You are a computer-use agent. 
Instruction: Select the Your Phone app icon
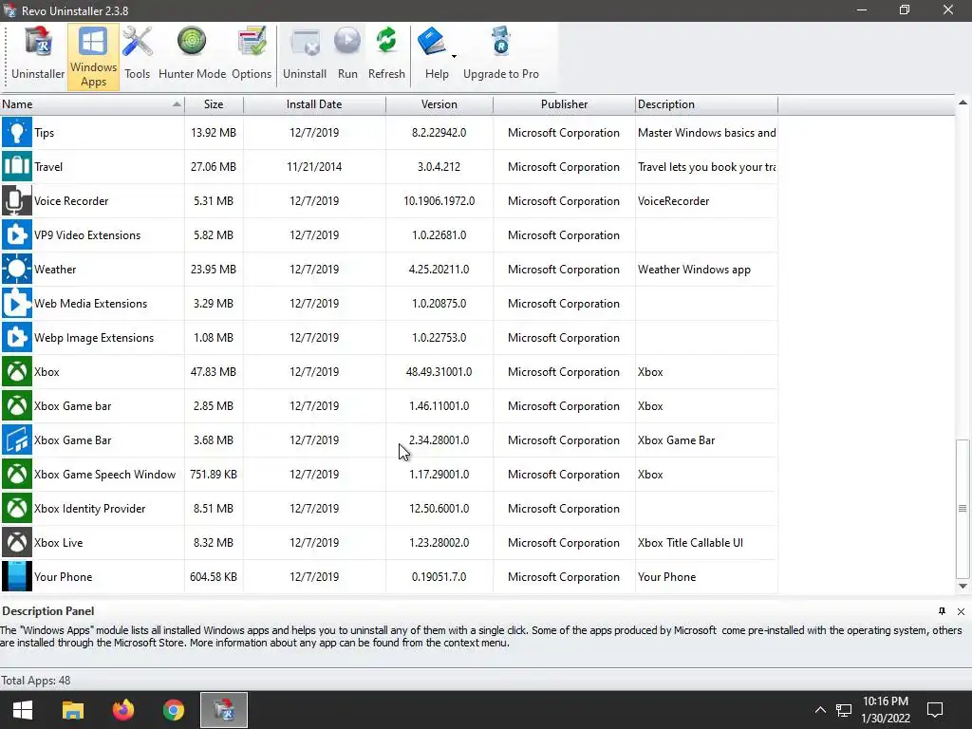coord(17,576)
